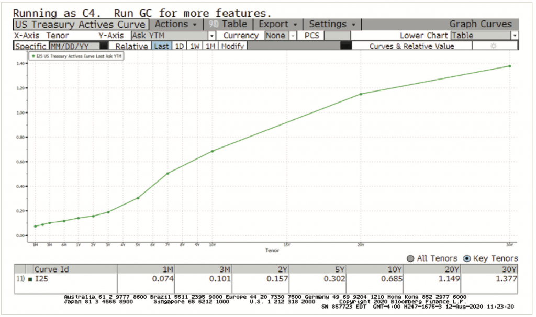Screen dimensions: 536x317
Task: Open the Lower Chart Table dropdown
Action: 516,36
